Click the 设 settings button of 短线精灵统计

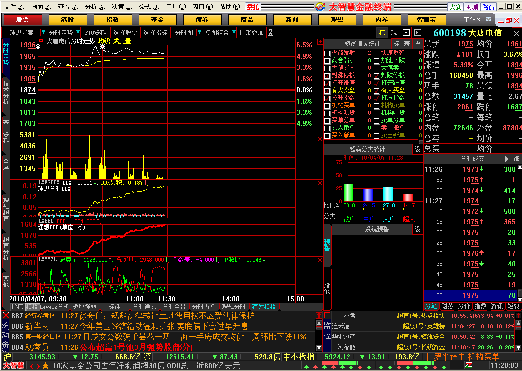pyautogui.click(x=417, y=43)
